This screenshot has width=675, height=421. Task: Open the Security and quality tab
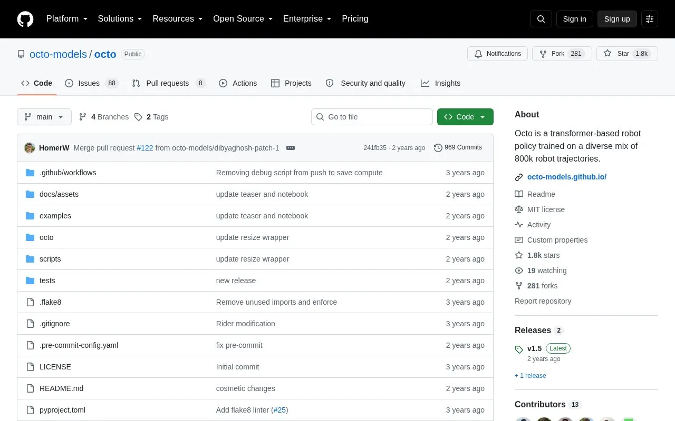(365, 83)
